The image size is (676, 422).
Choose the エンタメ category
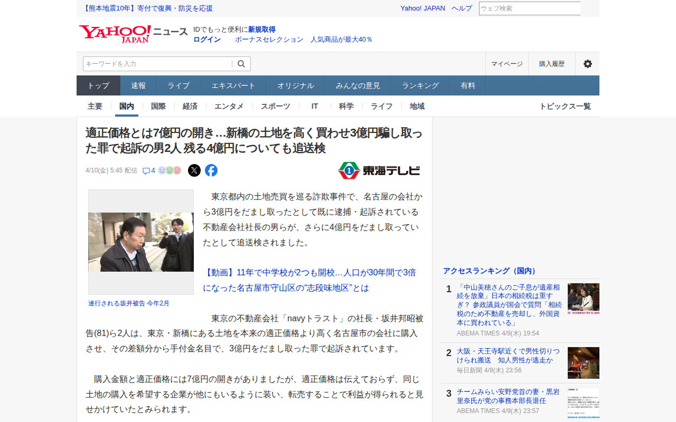229,106
